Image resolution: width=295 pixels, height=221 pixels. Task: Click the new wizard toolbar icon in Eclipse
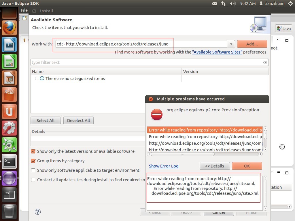point(24,18)
